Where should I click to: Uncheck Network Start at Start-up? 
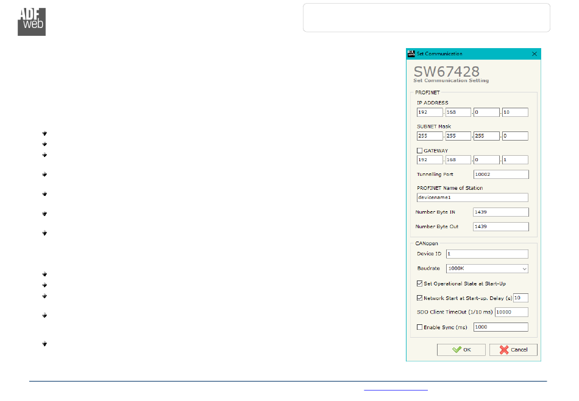click(419, 298)
